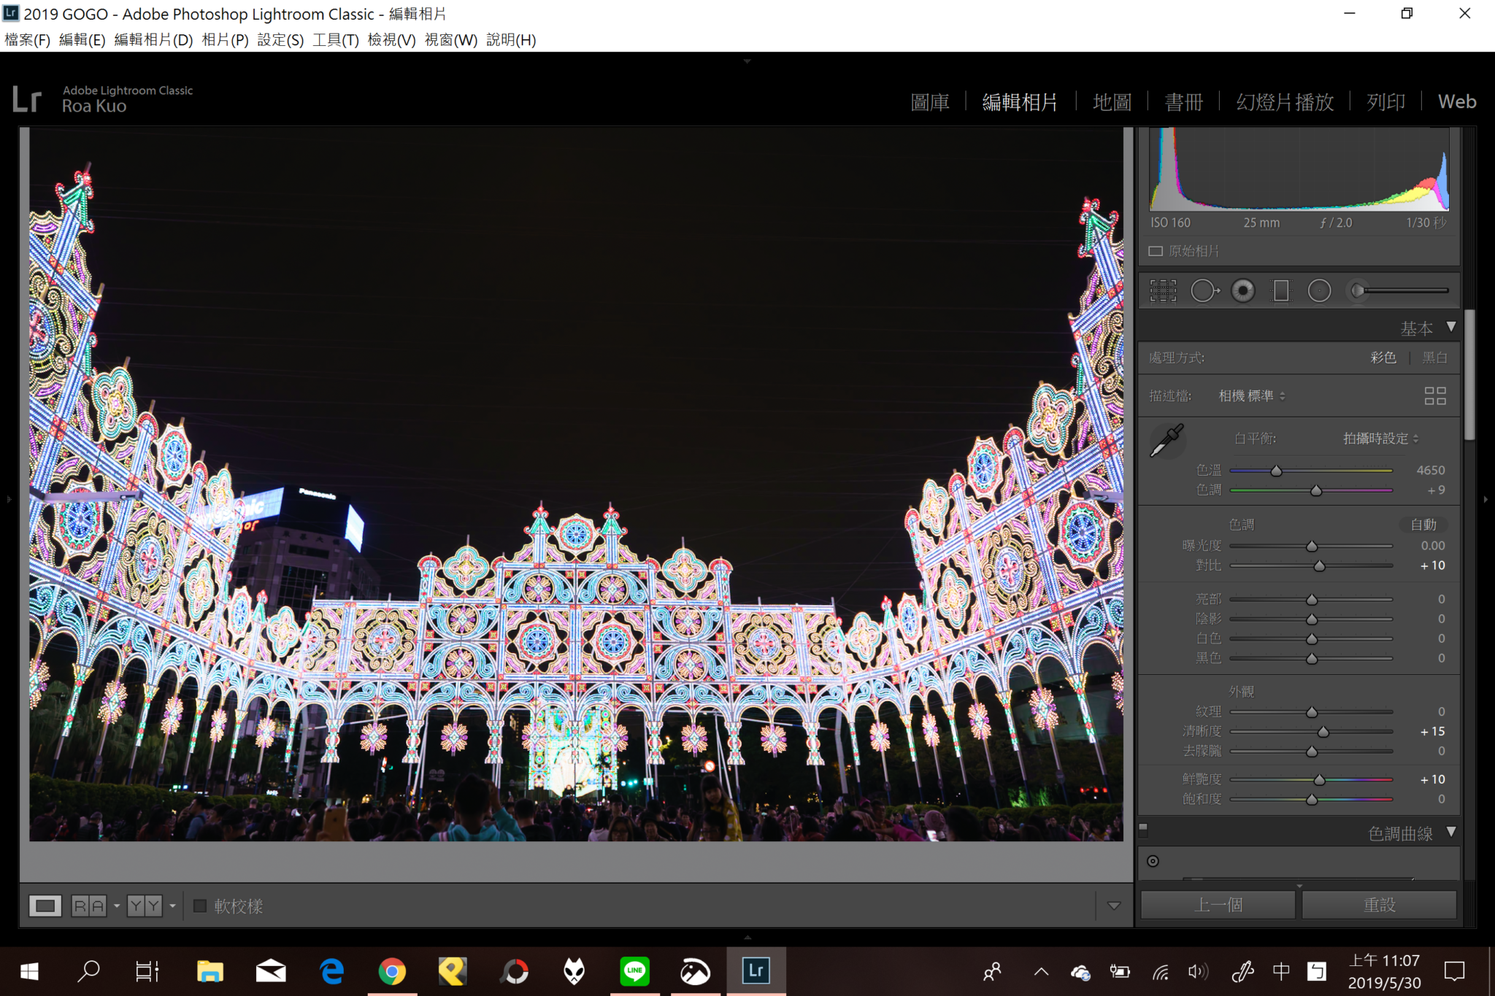Pick the White Balance eyedropper
1495x996 pixels.
[1167, 440]
